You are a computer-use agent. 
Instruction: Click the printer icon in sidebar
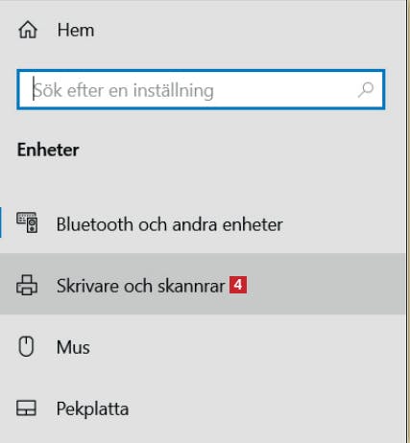click(x=27, y=285)
